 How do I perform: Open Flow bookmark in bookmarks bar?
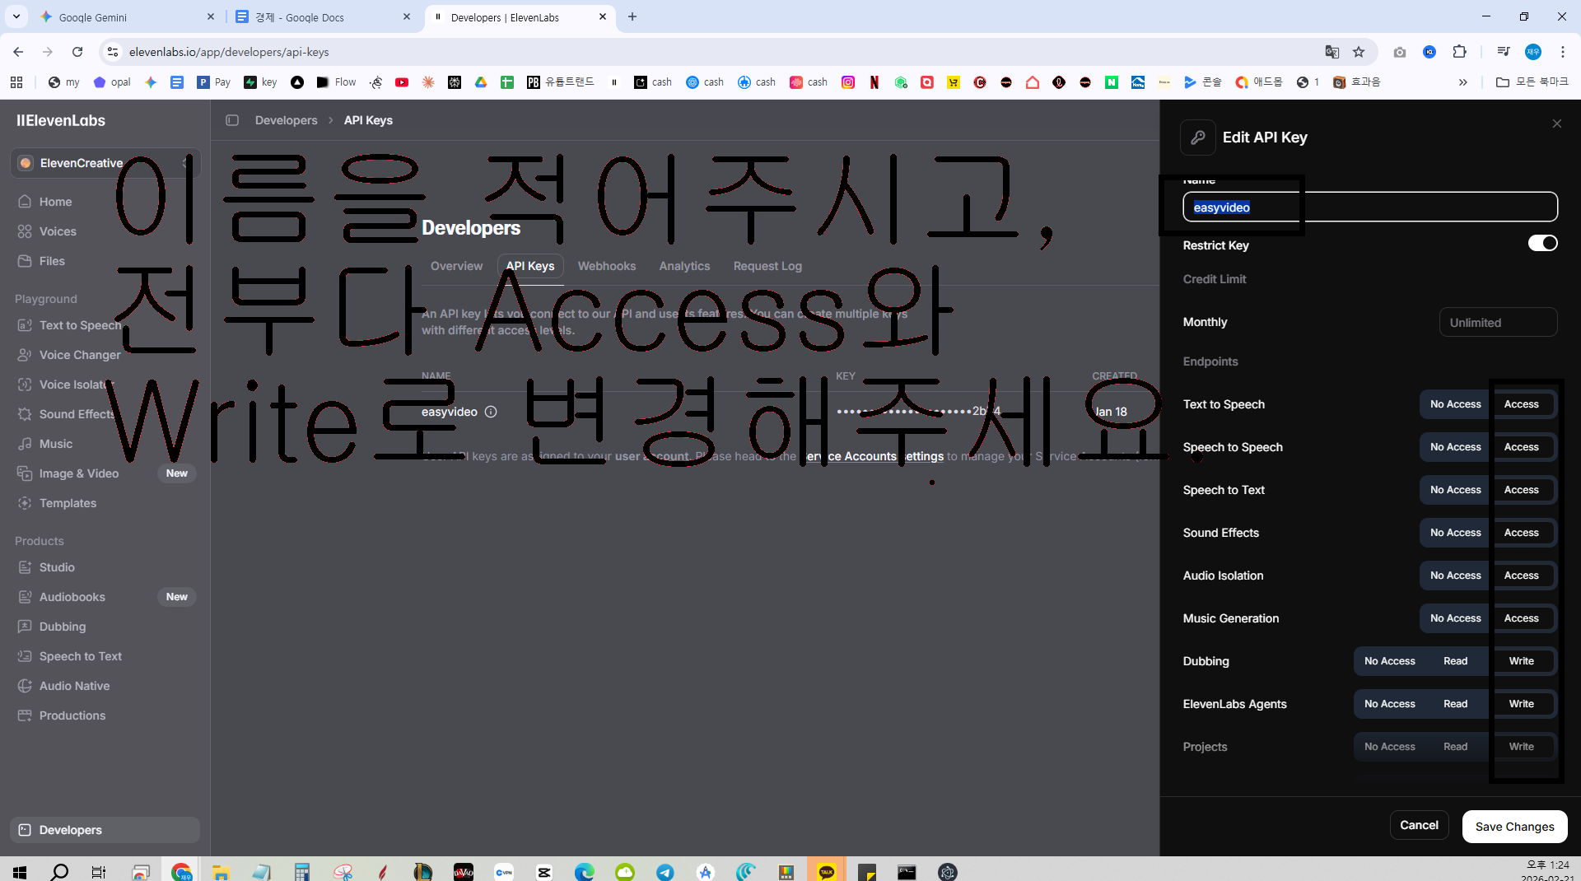(338, 82)
